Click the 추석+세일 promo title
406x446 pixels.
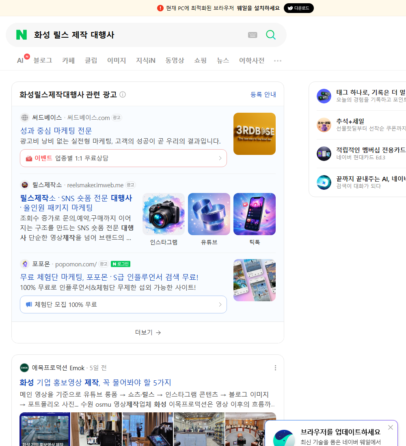pos(350,121)
